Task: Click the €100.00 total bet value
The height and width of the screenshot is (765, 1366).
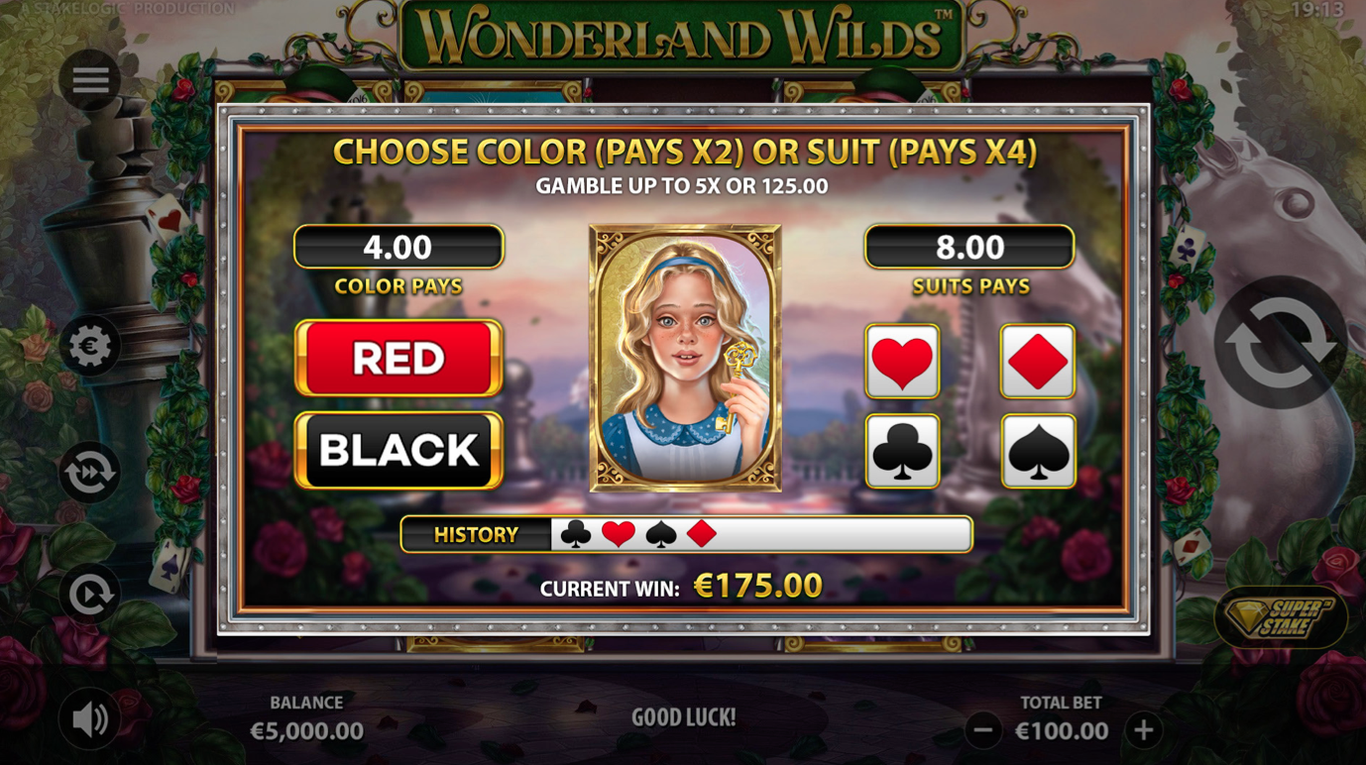Action: click(x=1062, y=731)
